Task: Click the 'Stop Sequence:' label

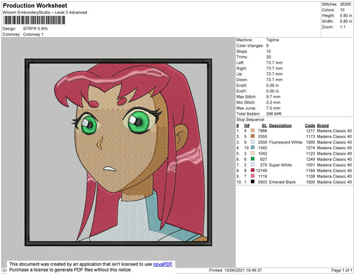Action: [x=251, y=120]
